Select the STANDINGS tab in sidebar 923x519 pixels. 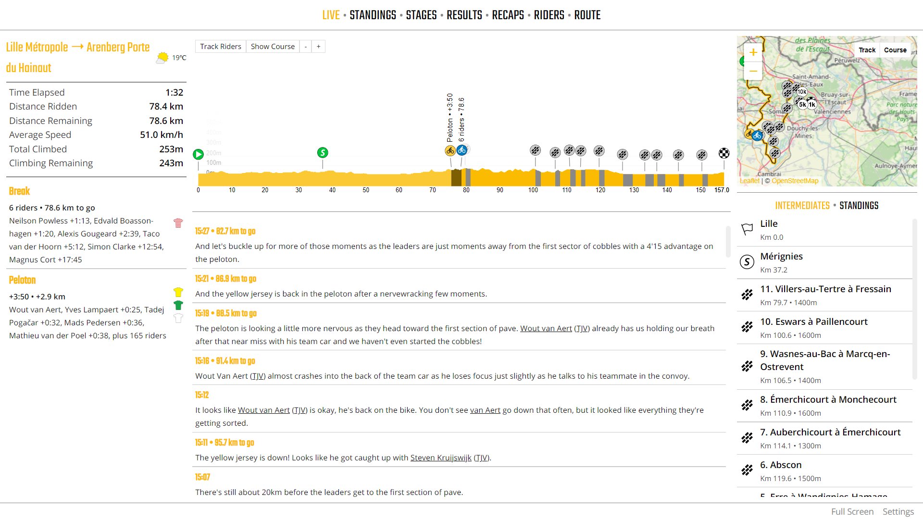[x=859, y=206]
